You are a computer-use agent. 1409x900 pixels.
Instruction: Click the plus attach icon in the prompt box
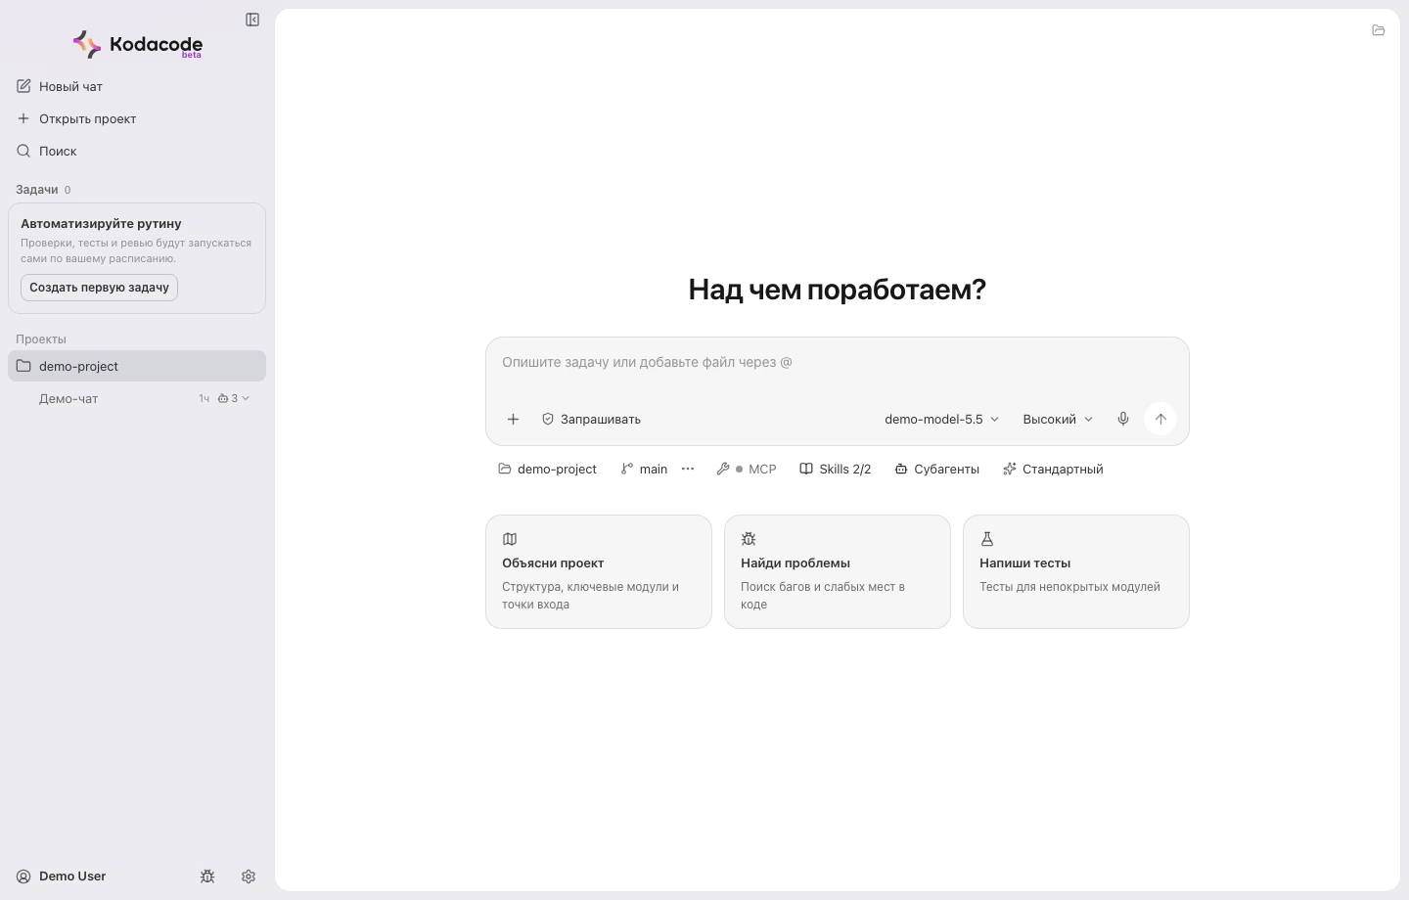tap(513, 419)
